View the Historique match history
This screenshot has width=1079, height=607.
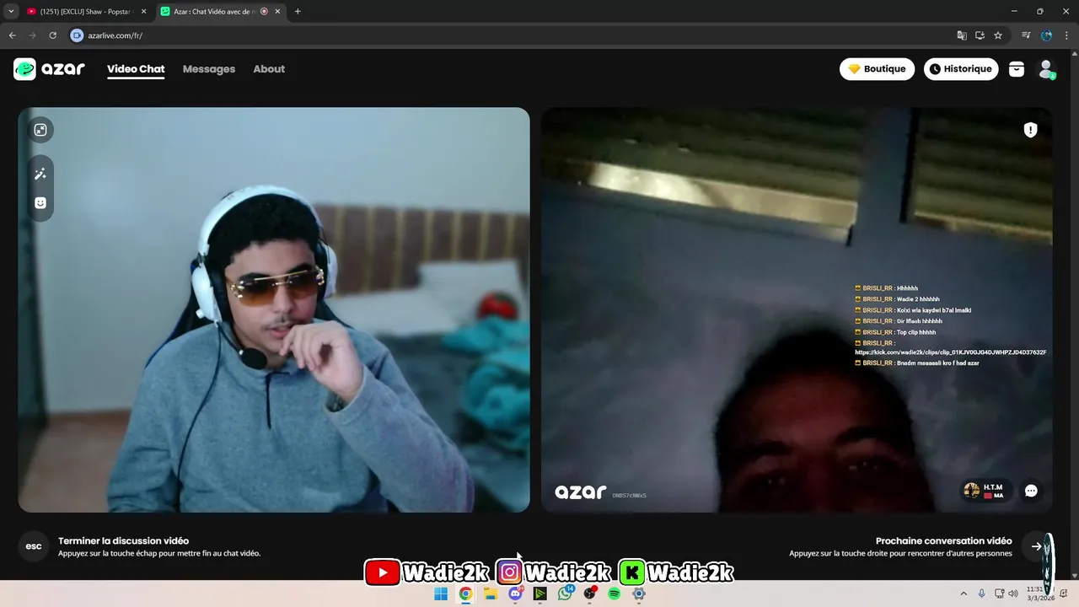pyautogui.click(x=961, y=69)
